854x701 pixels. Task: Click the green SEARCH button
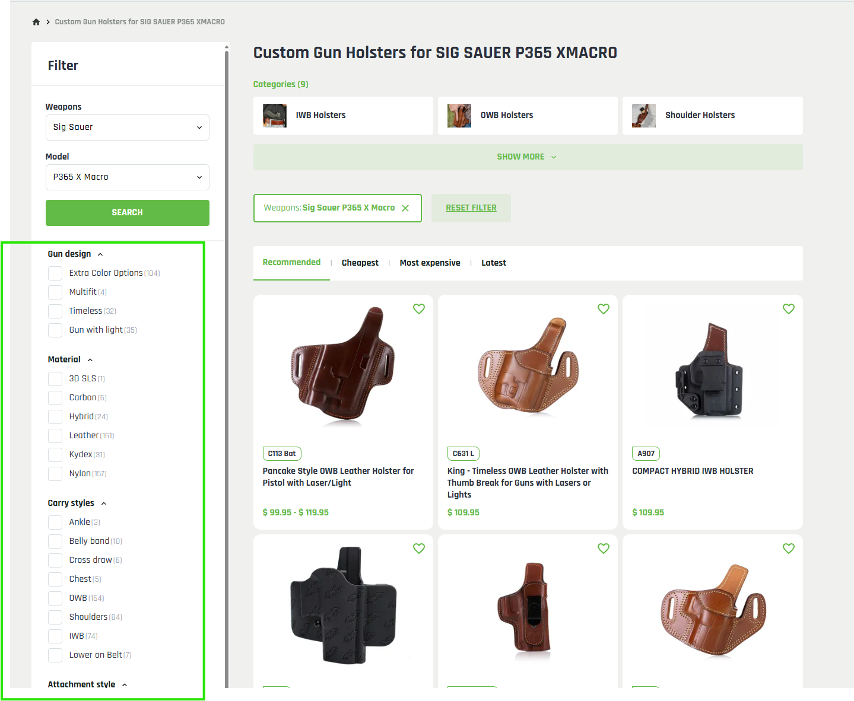128,213
